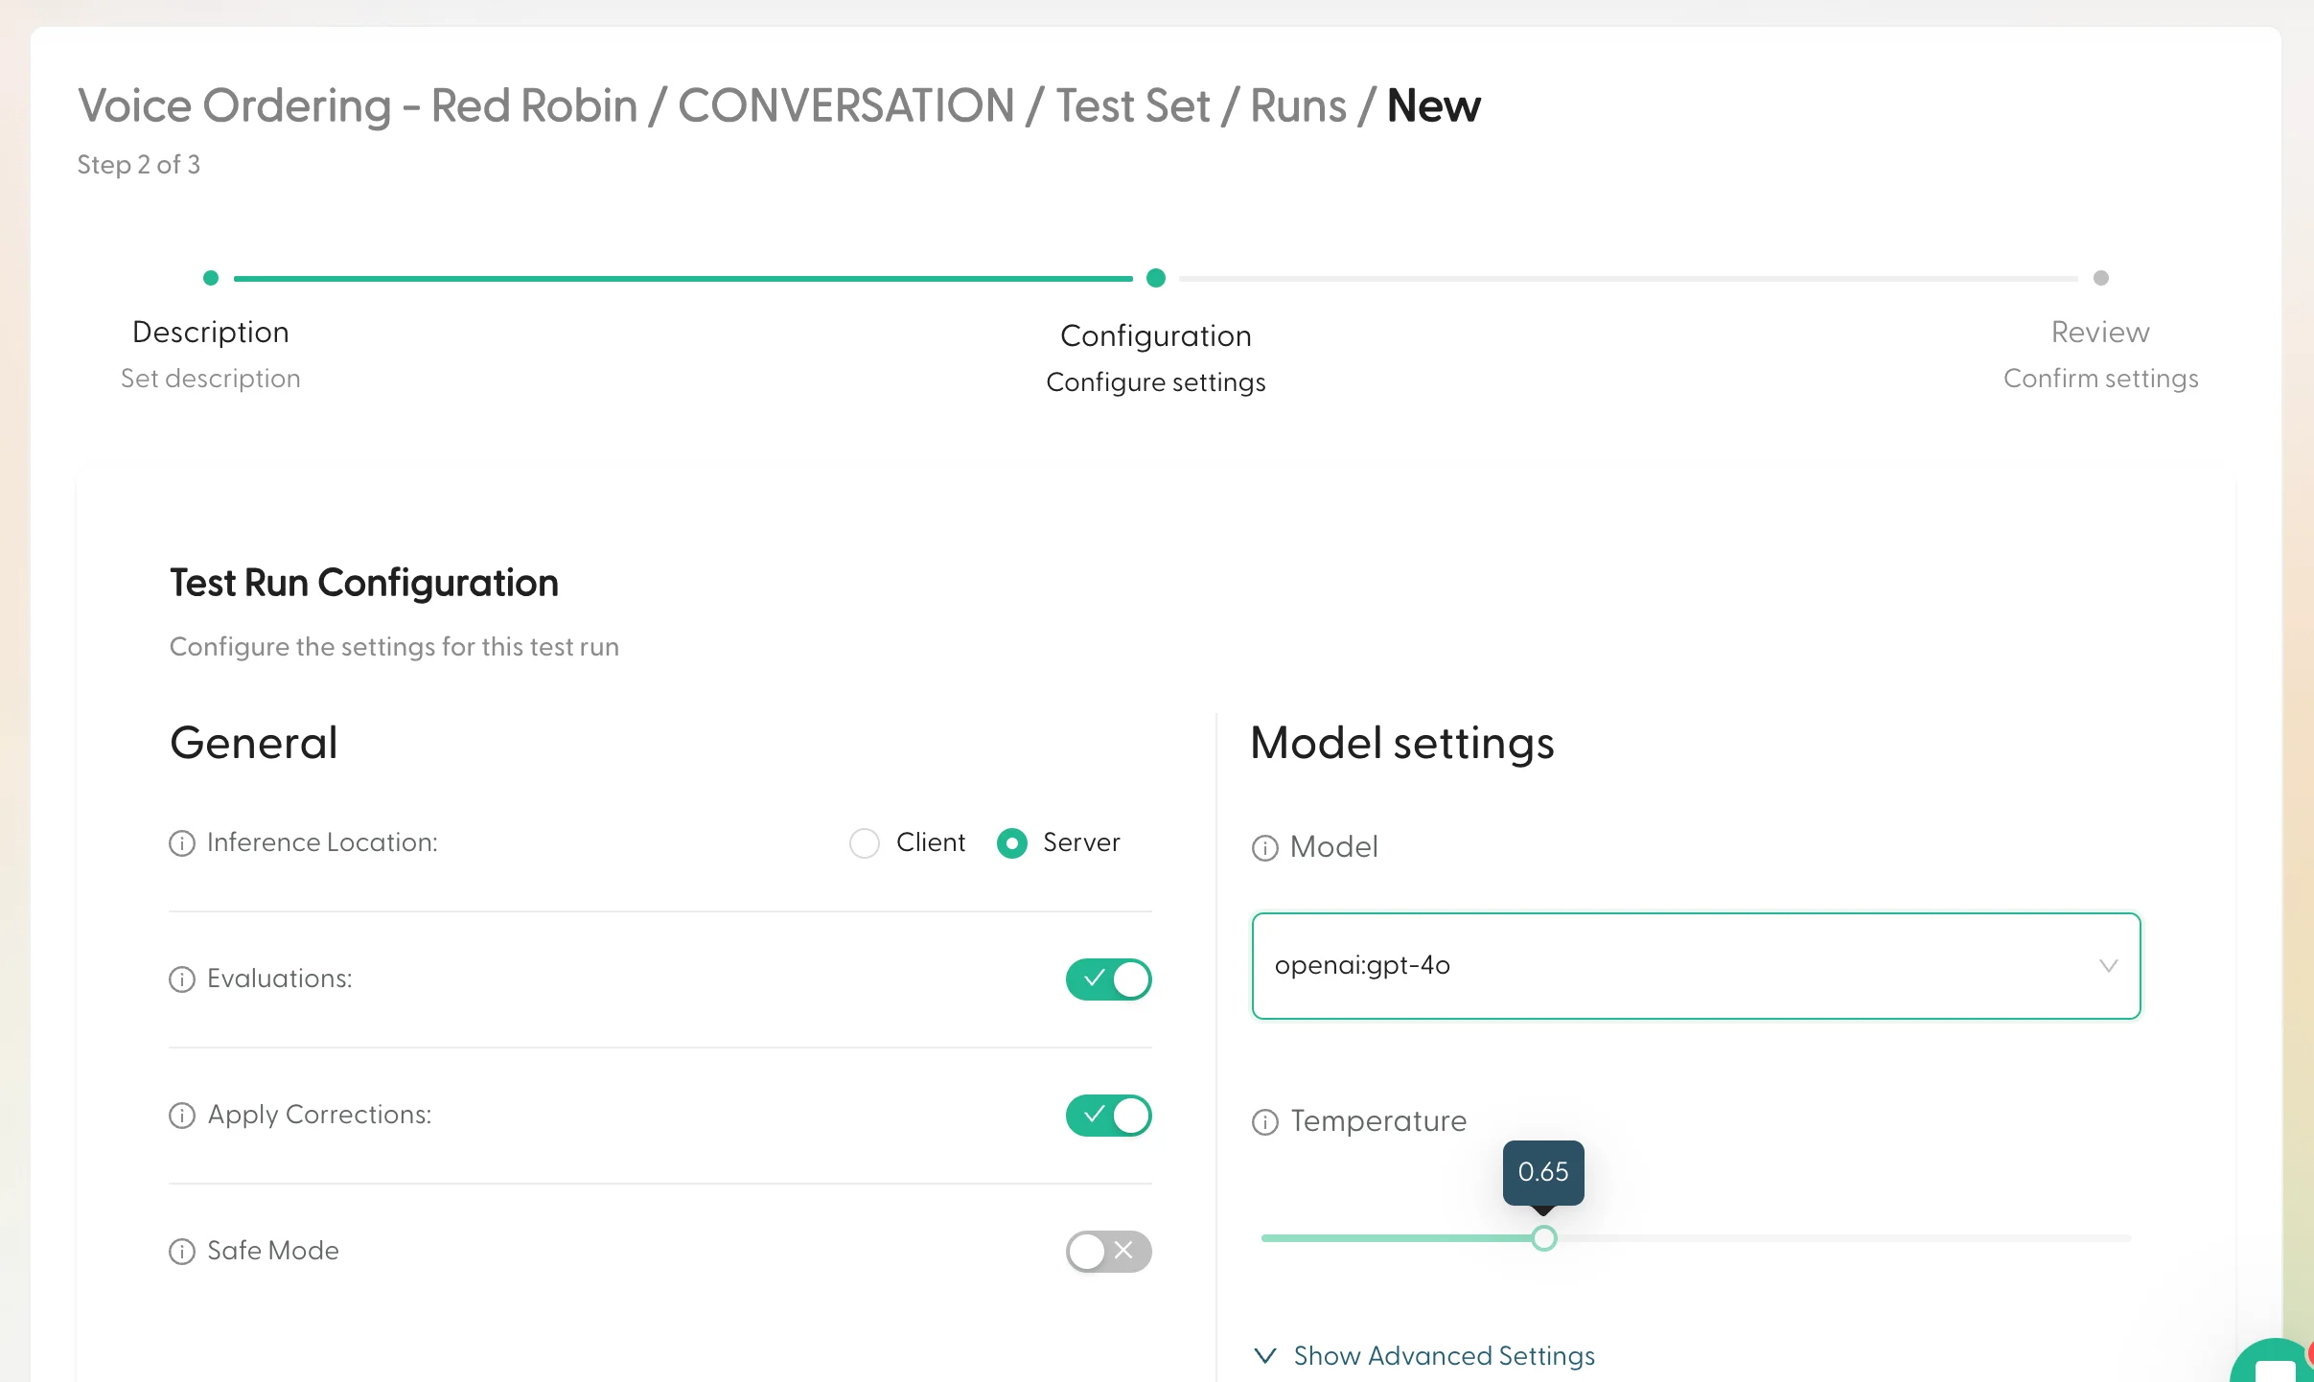Click the Model info icon
The image size is (2314, 1382).
[1264, 848]
